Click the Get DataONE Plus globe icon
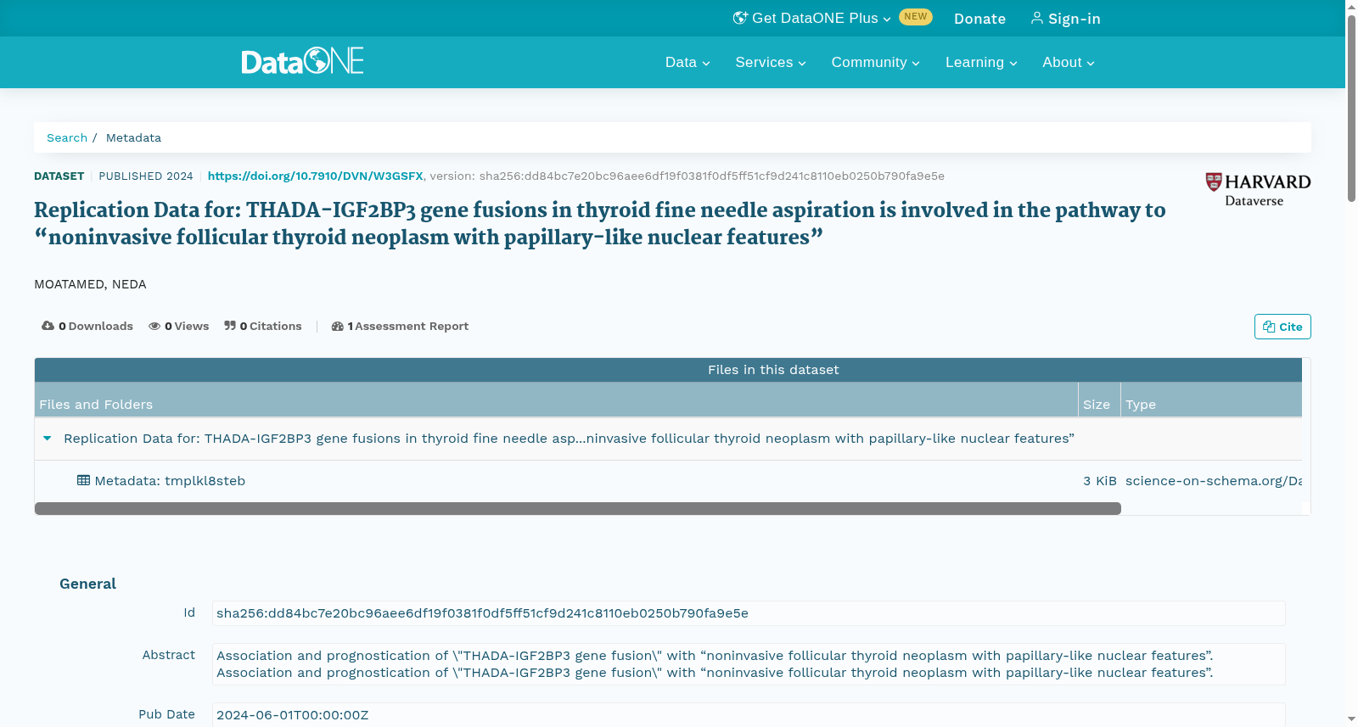Image resolution: width=1358 pixels, height=727 pixels. coord(740,18)
